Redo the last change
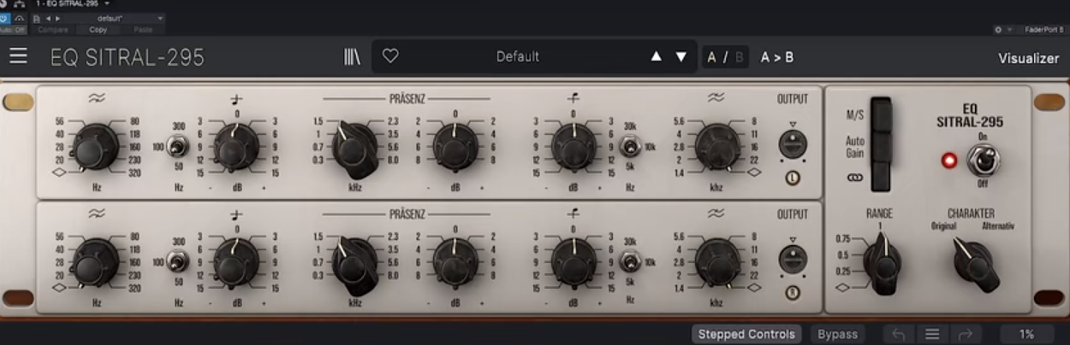The image size is (1070, 345). [x=966, y=334]
